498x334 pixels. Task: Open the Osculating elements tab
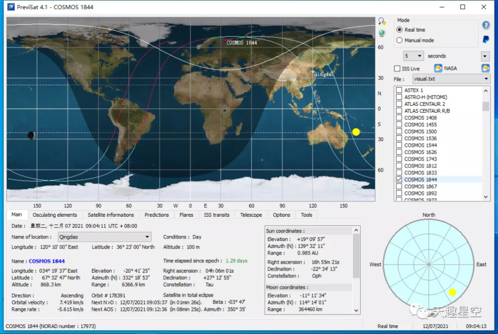[x=55, y=215]
